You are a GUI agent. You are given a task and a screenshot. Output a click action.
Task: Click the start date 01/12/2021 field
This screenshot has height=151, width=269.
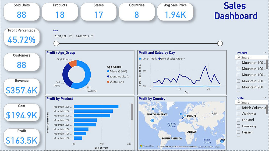61,36
